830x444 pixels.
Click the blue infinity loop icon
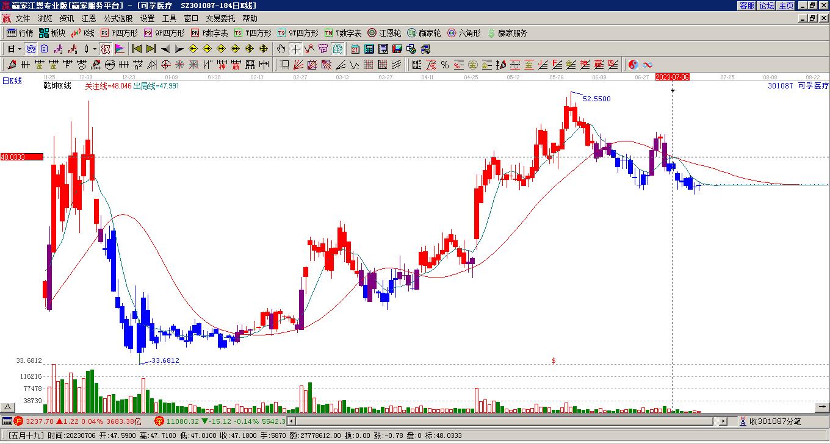[x=648, y=65]
